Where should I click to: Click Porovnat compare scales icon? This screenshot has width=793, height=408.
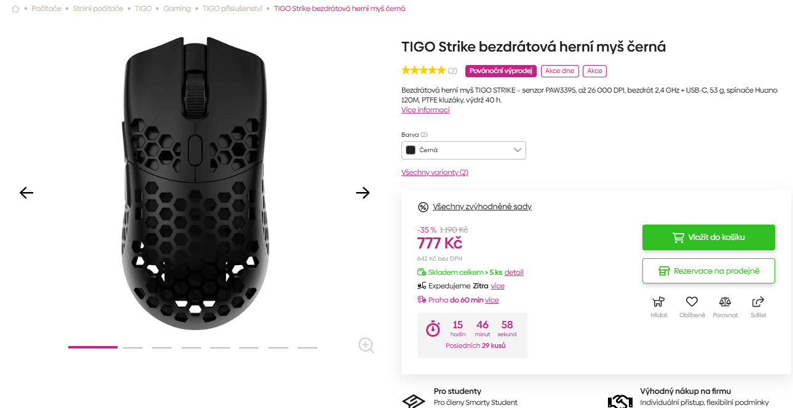725,302
